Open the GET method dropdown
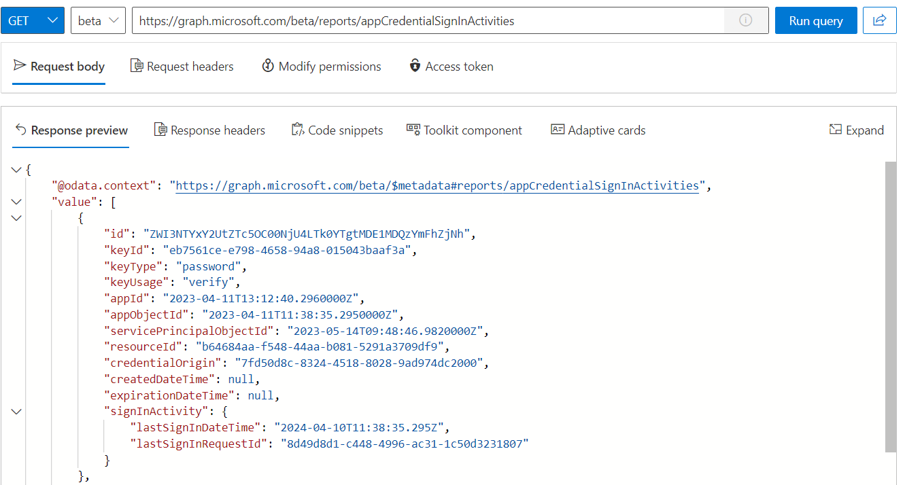905x485 pixels. click(x=33, y=20)
